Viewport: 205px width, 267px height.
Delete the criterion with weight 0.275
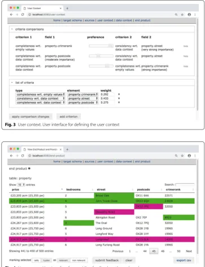tap(119, 102)
